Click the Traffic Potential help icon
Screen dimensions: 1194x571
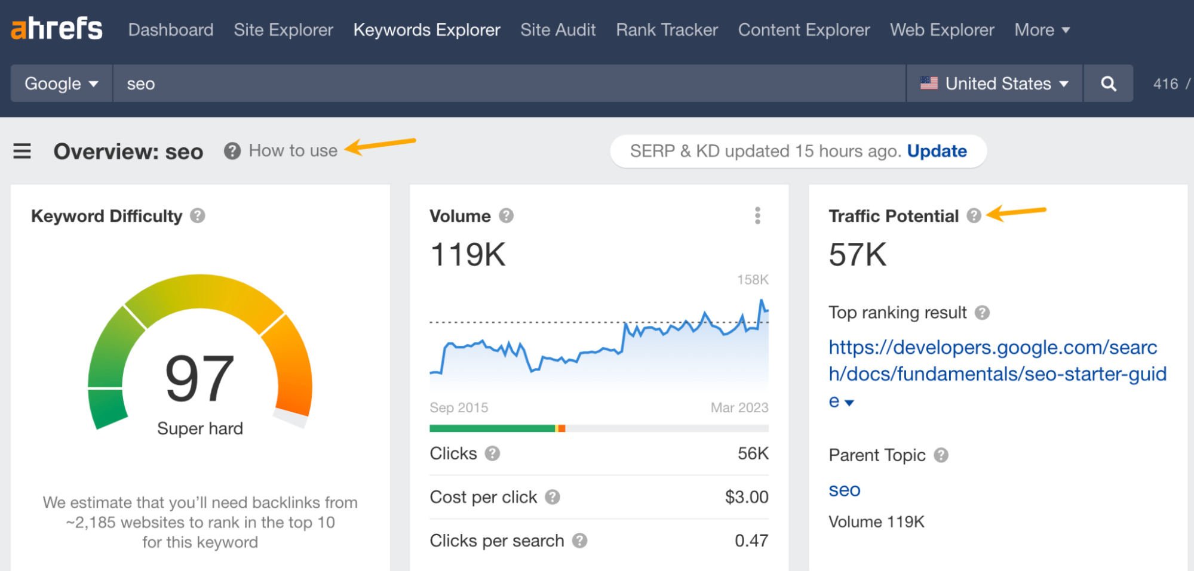pyautogui.click(x=974, y=216)
